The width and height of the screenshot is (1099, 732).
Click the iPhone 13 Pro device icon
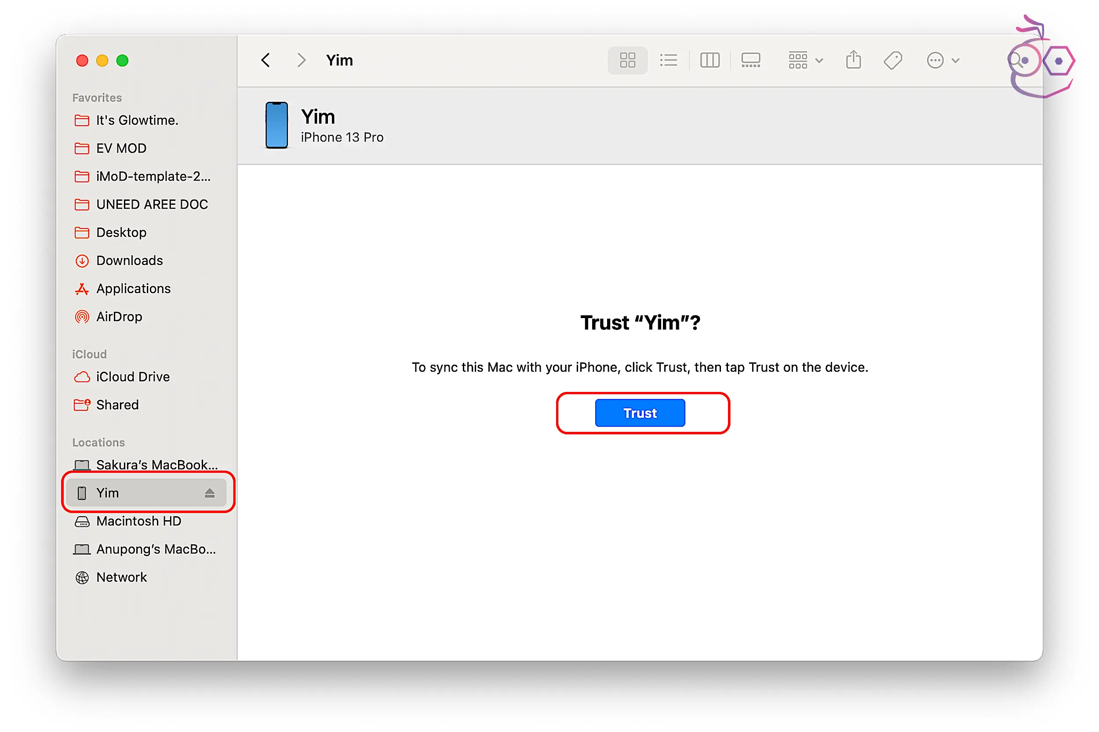pos(276,125)
